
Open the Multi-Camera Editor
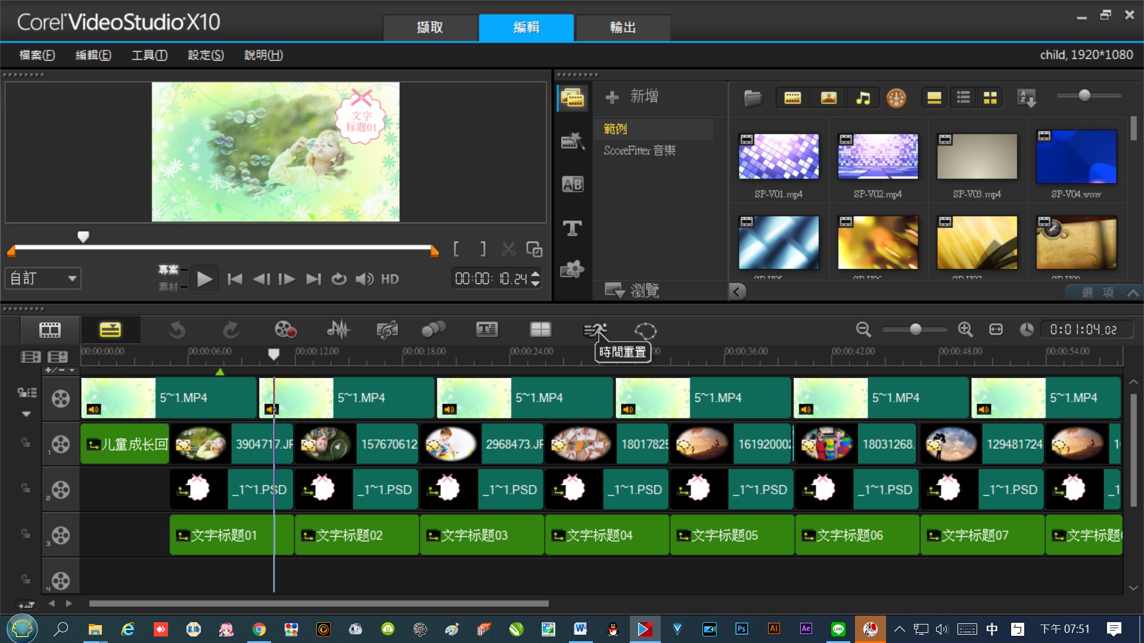(x=540, y=330)
